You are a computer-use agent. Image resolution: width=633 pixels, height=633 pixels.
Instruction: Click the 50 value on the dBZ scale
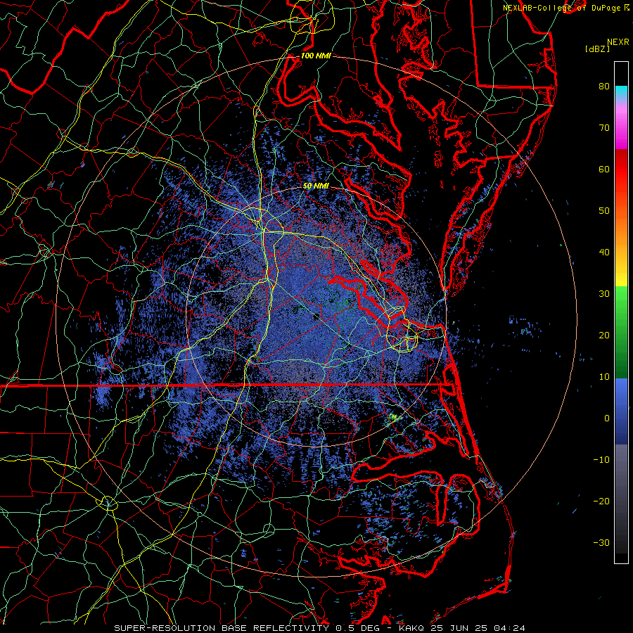pos(604,211)
